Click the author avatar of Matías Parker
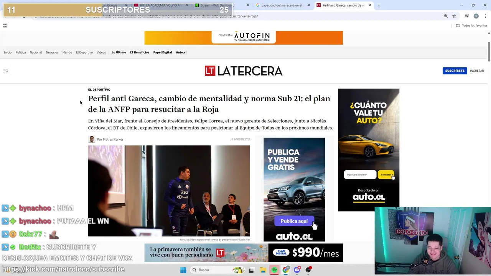The image size is (491, 276). [92, 139]
